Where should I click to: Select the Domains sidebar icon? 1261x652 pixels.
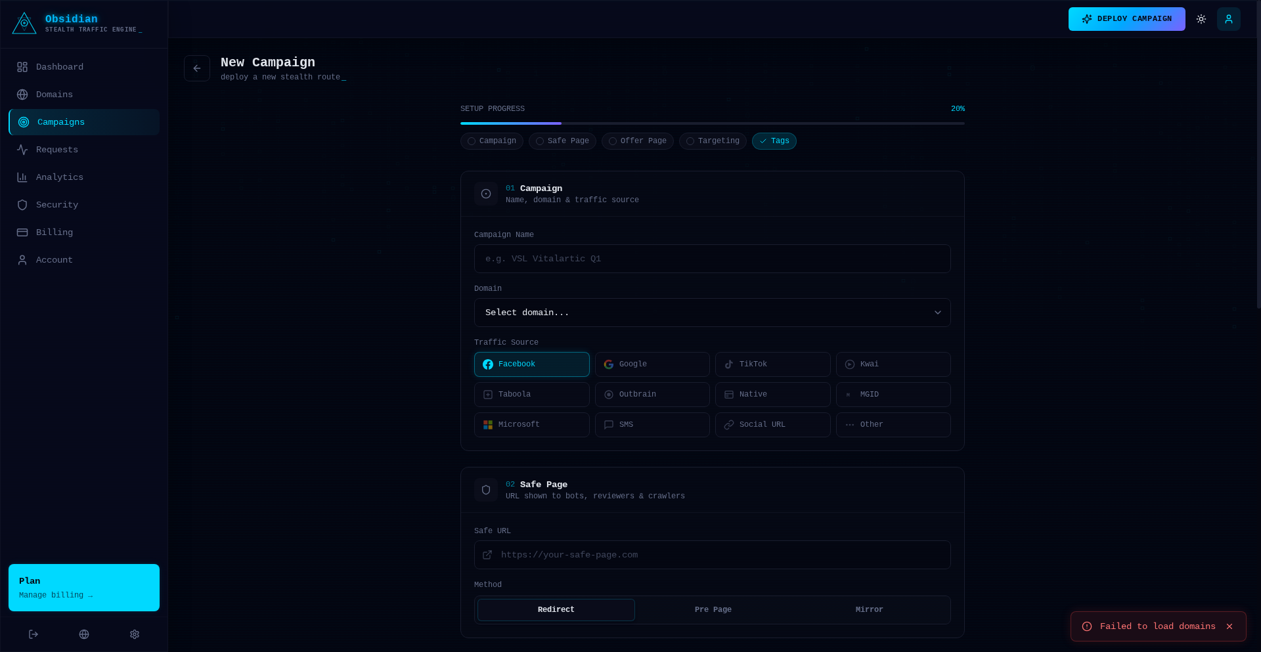23,95
